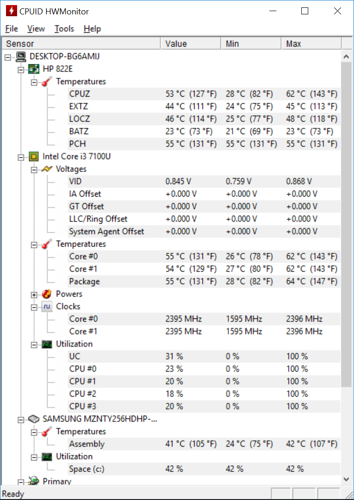Click the HWMonitor app icon in title bar
This screenshot has width=354, height=500.
click(12, 11)
